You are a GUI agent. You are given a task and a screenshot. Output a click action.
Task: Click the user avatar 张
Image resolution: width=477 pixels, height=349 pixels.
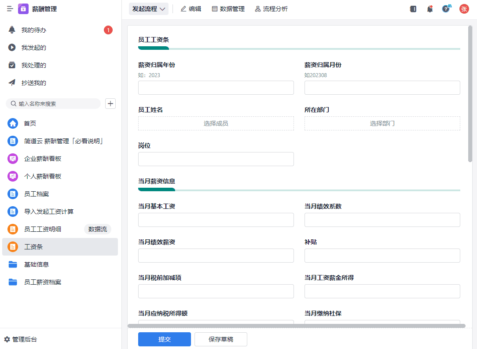click(x=464, y=9)
